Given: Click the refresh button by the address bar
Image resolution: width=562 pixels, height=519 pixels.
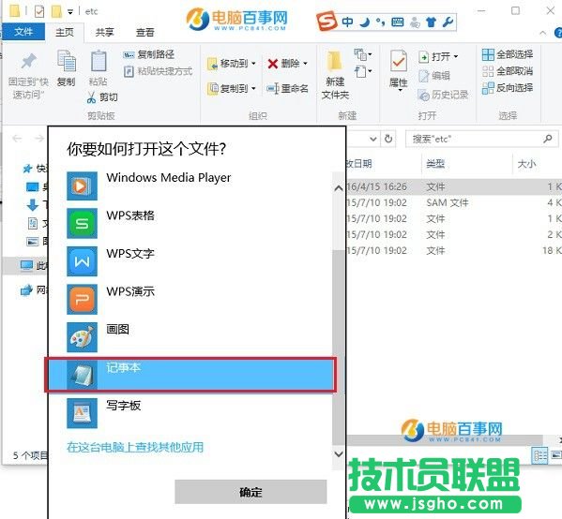Looking at the screenshot, I should coord(388,139).
